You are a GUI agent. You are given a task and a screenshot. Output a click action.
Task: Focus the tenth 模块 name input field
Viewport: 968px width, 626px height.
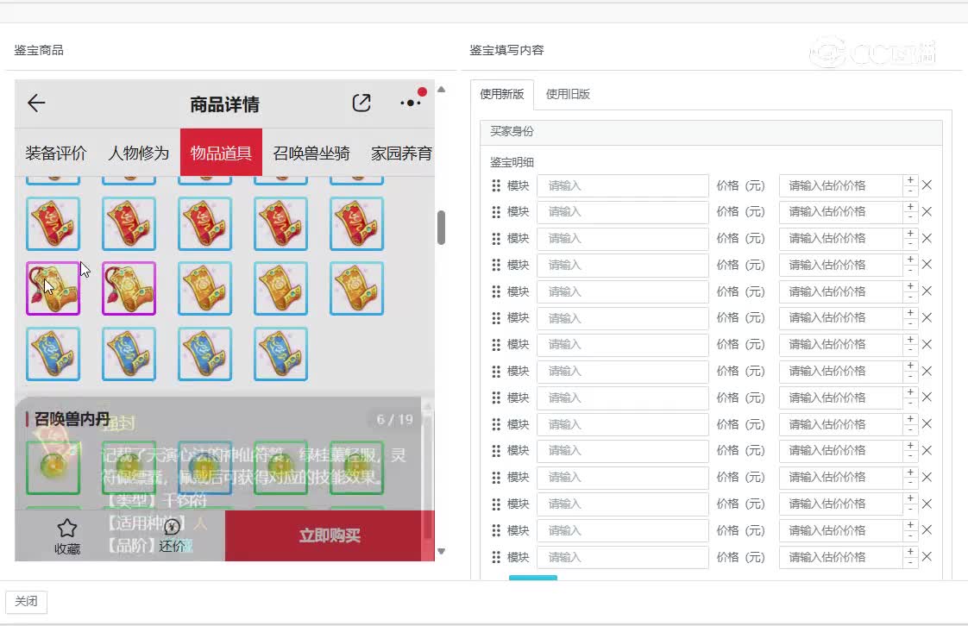pyautogui.click(x=622, y=424)
